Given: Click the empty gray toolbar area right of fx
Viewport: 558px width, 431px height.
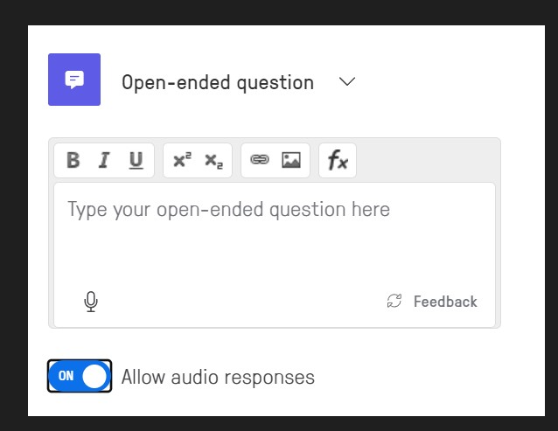Looking at the screenshot, I should (427, 160).
